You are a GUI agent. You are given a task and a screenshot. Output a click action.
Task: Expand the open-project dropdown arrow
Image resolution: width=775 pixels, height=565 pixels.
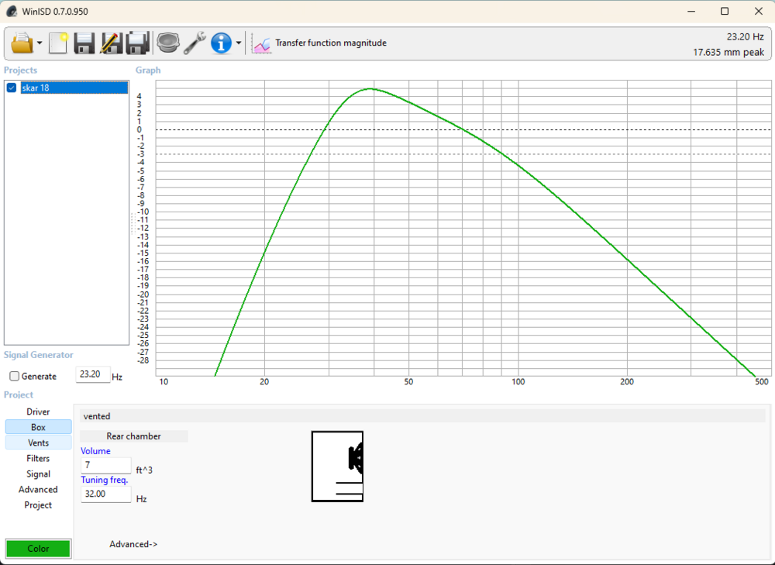pos(40,43)
